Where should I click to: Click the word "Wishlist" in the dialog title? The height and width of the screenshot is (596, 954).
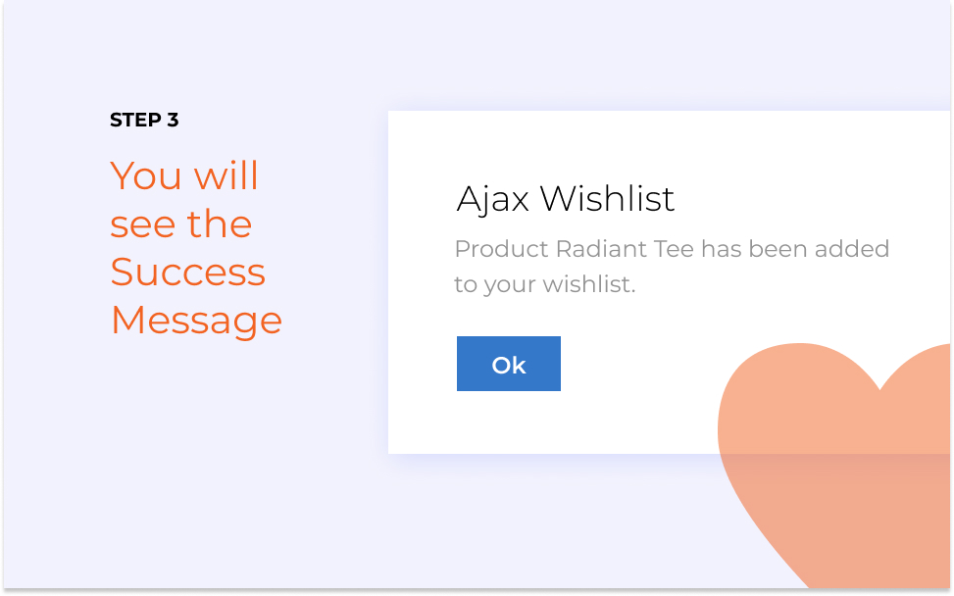click(607, 198)
